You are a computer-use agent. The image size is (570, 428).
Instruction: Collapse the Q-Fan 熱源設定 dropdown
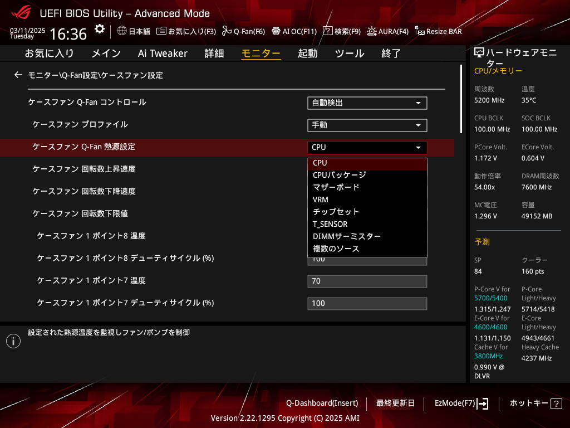click(x=367, y=147)
